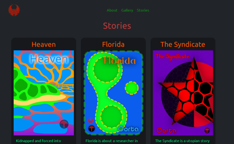
Task: Open the Heaven cover image
Action: (44, 93)
